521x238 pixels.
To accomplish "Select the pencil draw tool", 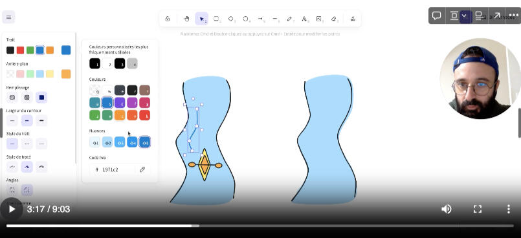I will click(289, 19).
